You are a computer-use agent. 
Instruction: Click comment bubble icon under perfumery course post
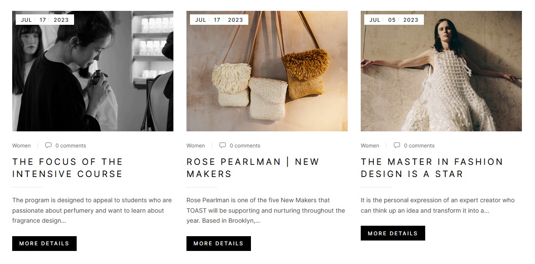[48, 145]
